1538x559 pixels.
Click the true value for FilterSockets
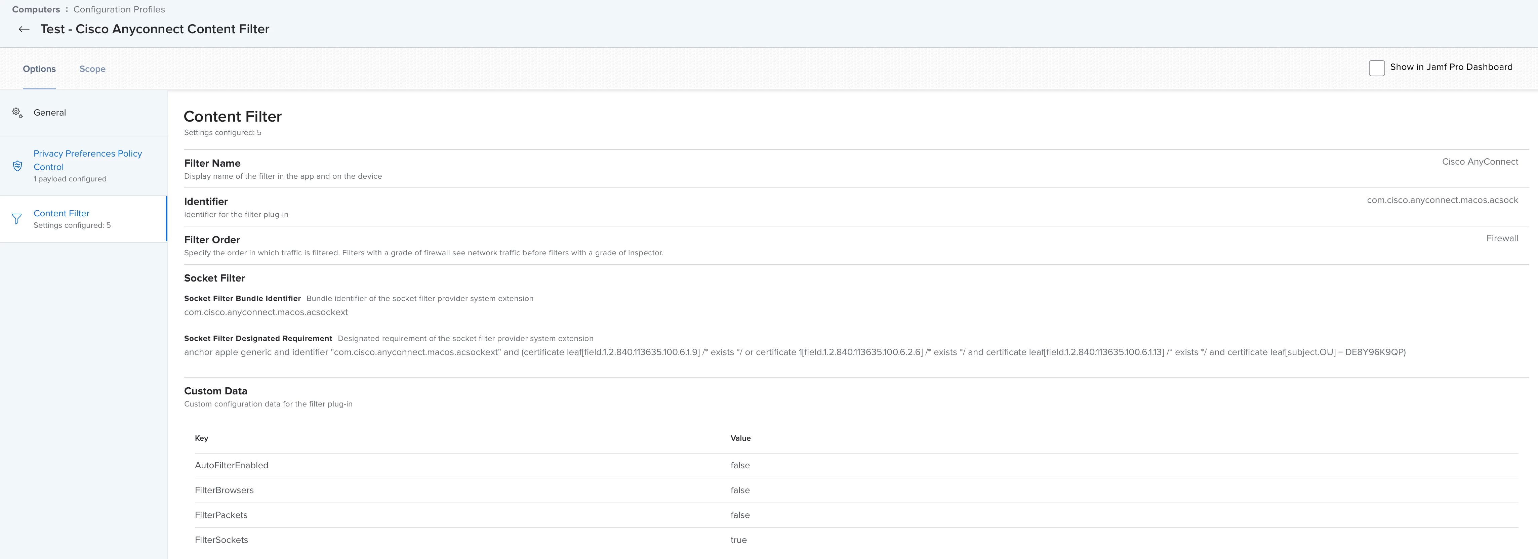tap(738, 540)
